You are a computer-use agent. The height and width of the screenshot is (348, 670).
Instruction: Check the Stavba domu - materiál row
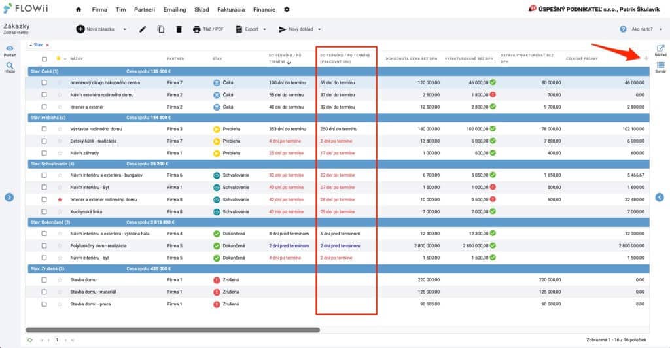click(x=44, y=292)
